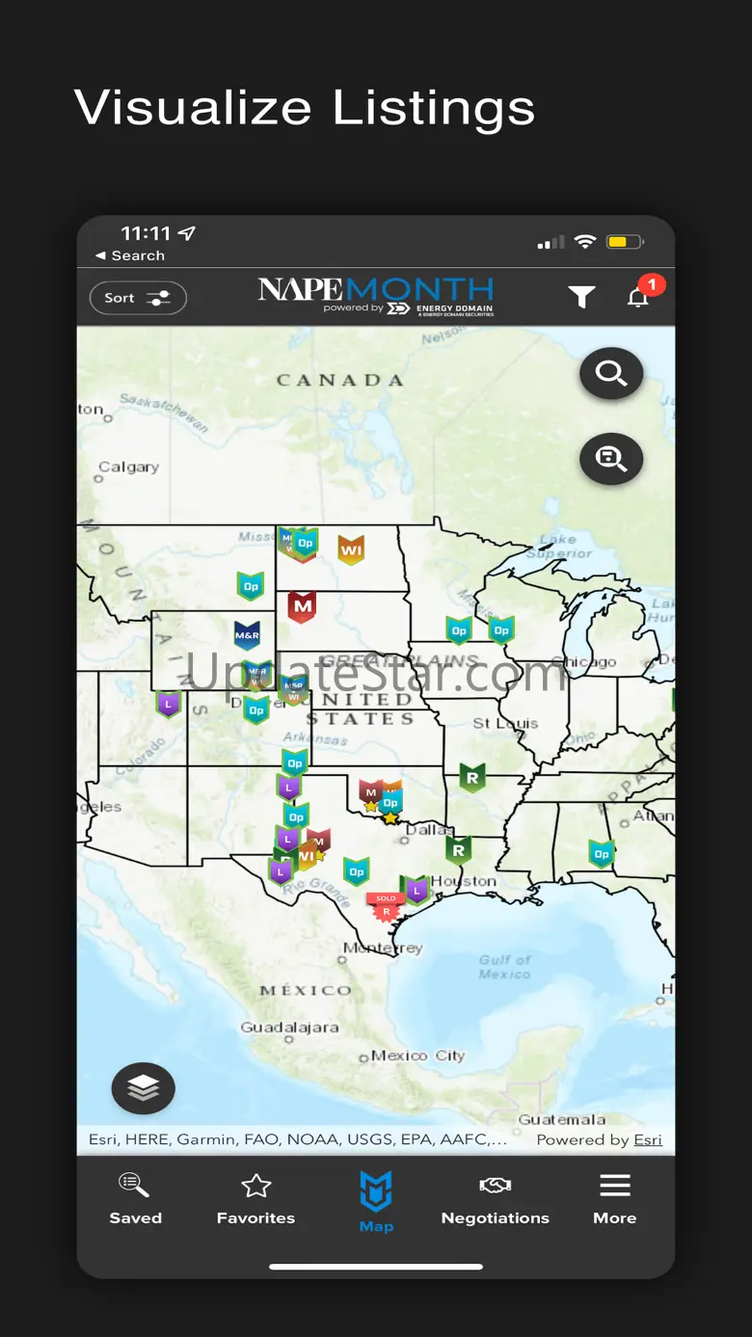Follow the Esri link in attribution
The image size is (752, 1337).
(x=648, y=1139)
